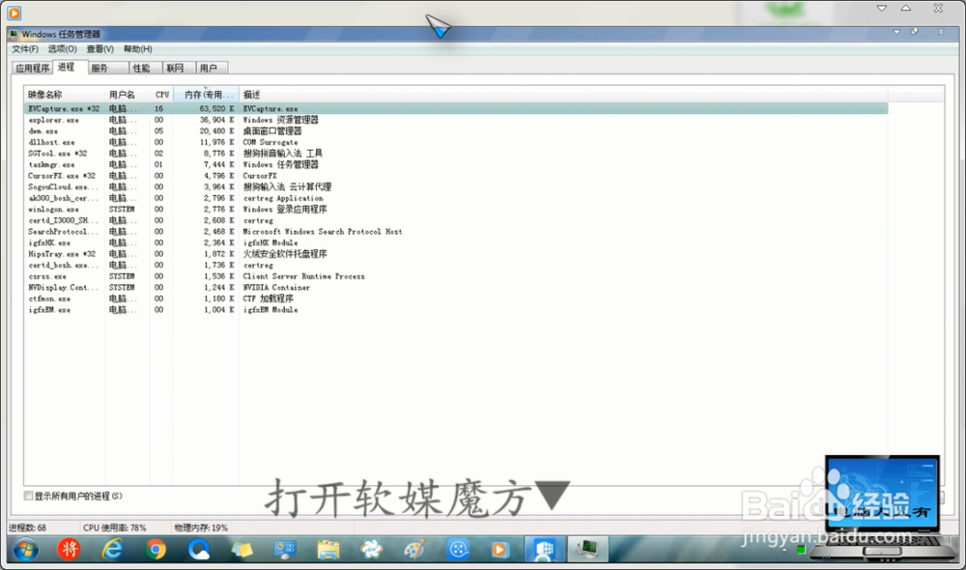The width and height of the screenshot is (966, 570).
Task: Open the 选项(O) menu
Action: 62,48
